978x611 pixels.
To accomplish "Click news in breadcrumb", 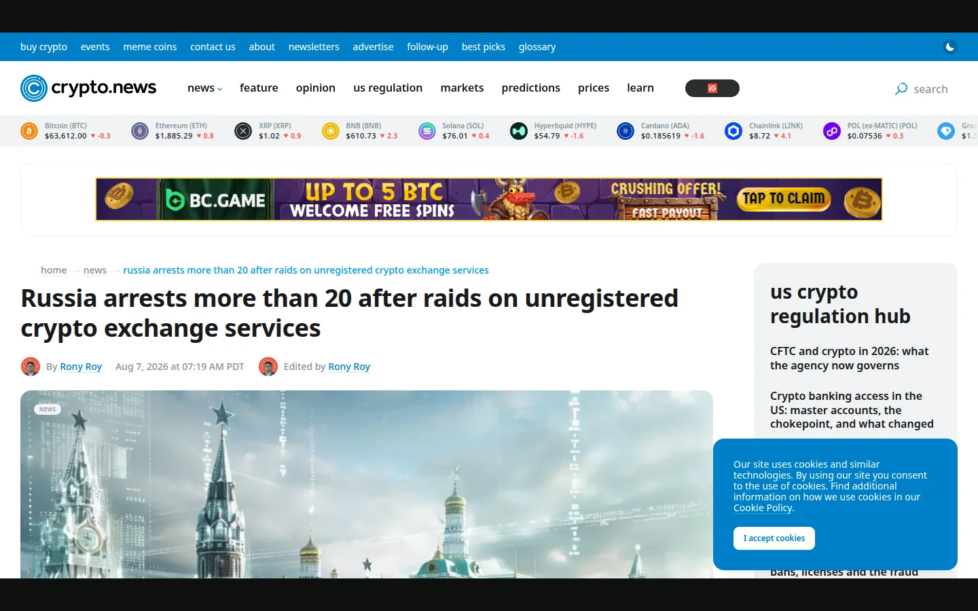I will 95,270.
